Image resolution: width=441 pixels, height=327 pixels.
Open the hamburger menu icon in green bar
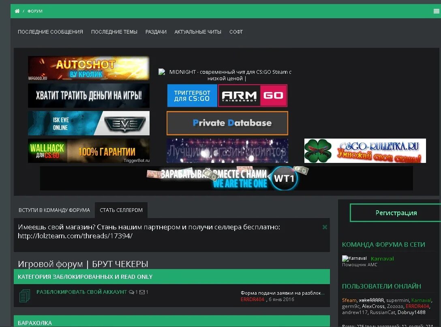click(436, 11)
